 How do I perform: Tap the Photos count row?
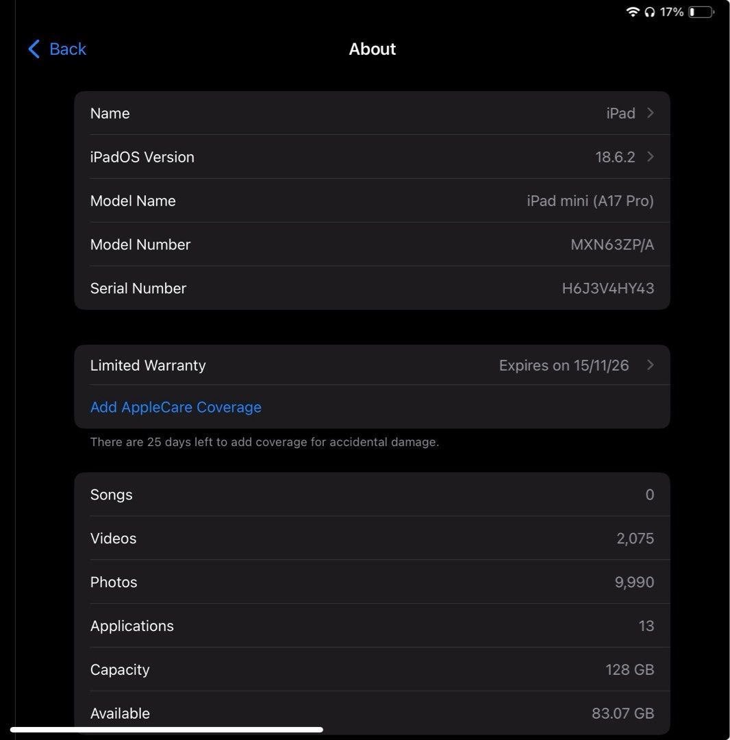click(x=372, y=582)
